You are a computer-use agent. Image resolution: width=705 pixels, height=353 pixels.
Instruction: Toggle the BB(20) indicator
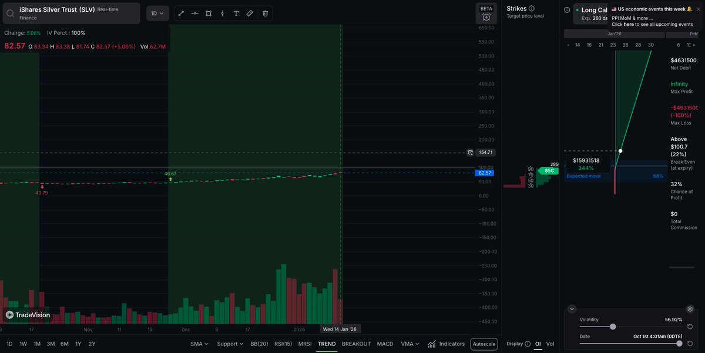coord(259,344)
